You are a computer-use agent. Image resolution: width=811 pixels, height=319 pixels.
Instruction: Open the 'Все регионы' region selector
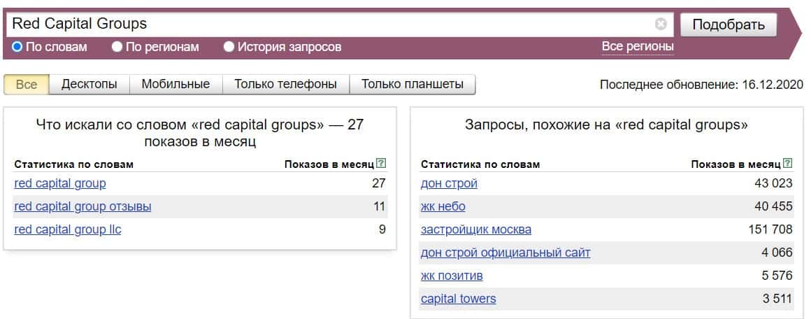coord(638,47)
